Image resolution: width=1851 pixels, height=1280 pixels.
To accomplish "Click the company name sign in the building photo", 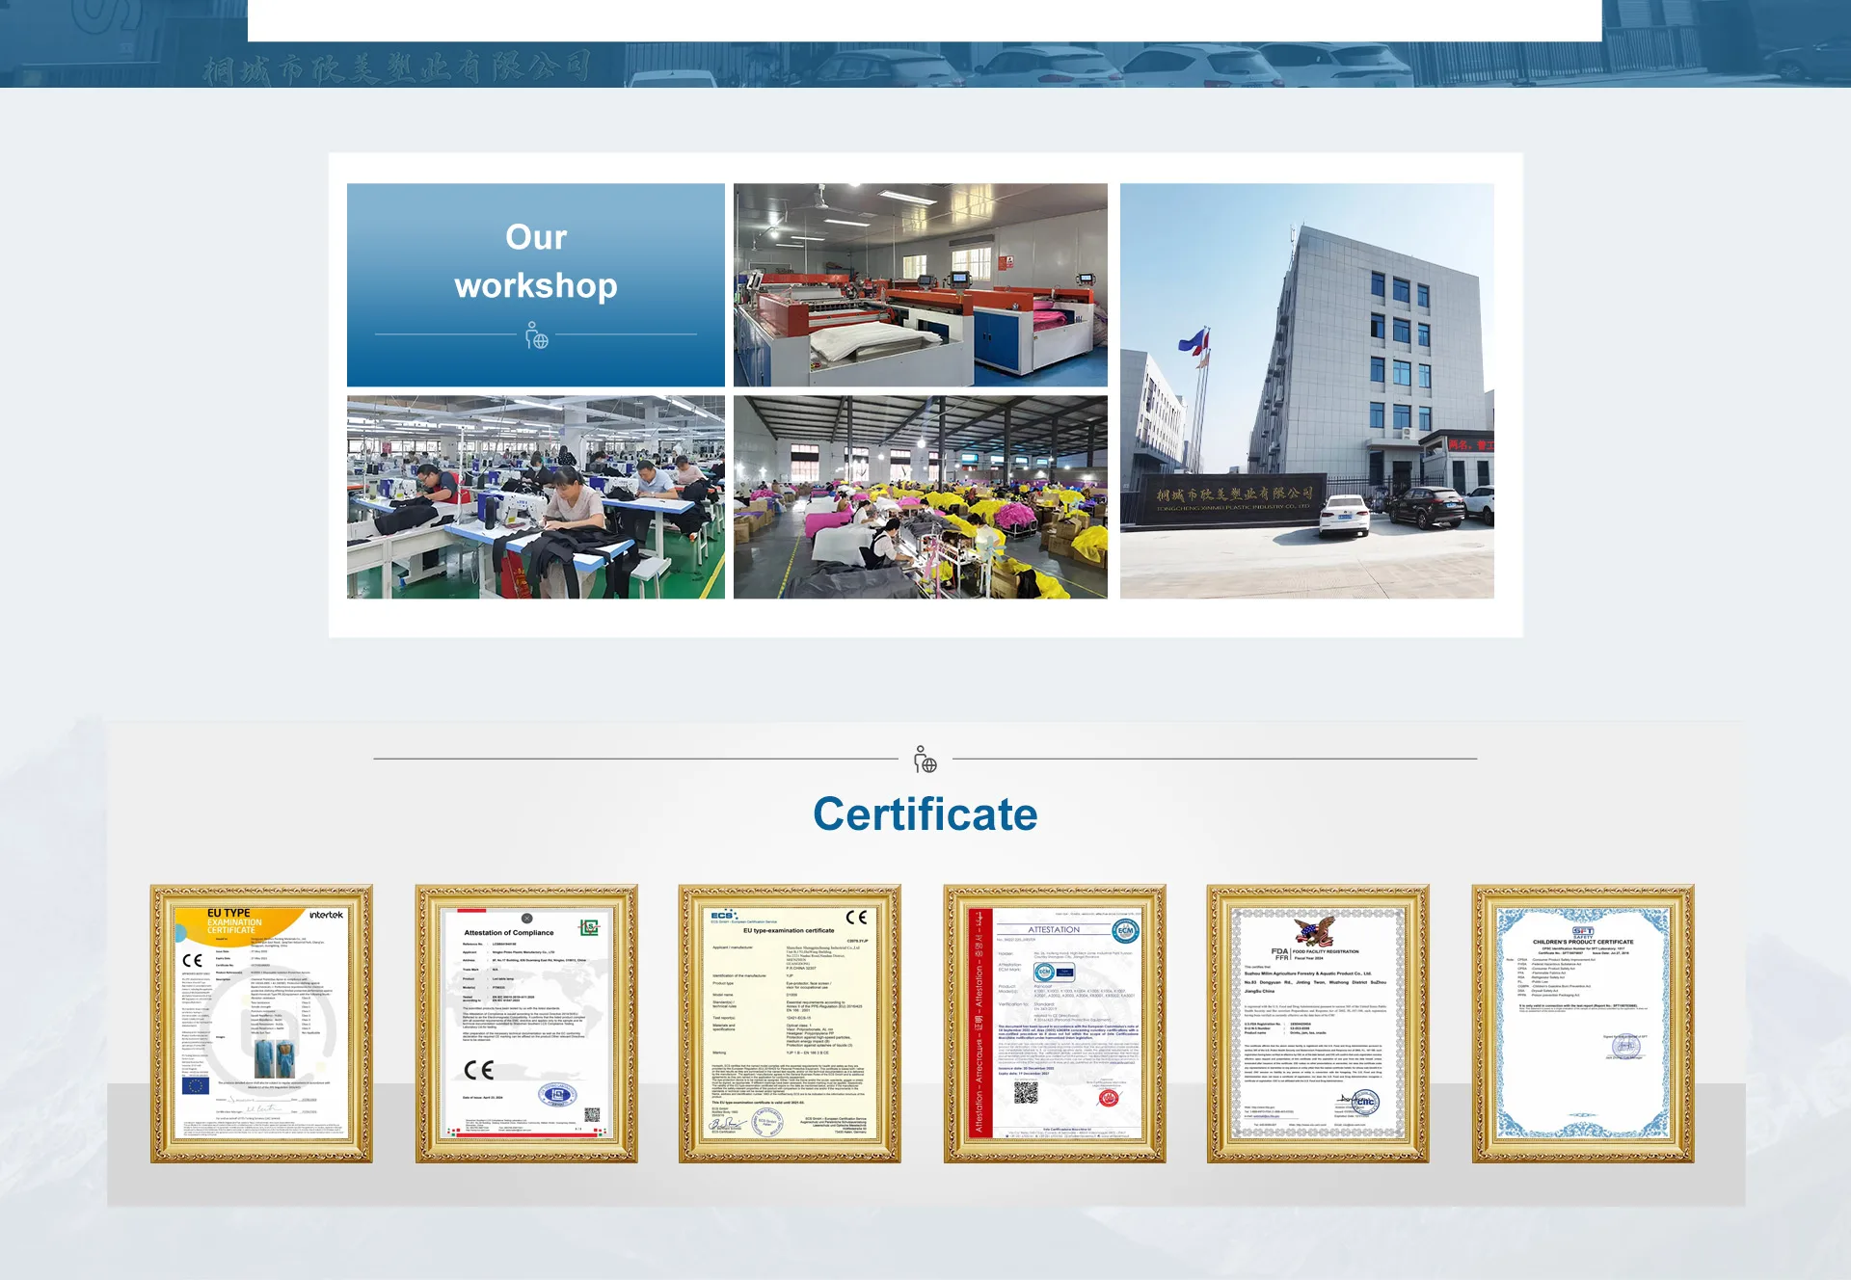I will 1233,496.
